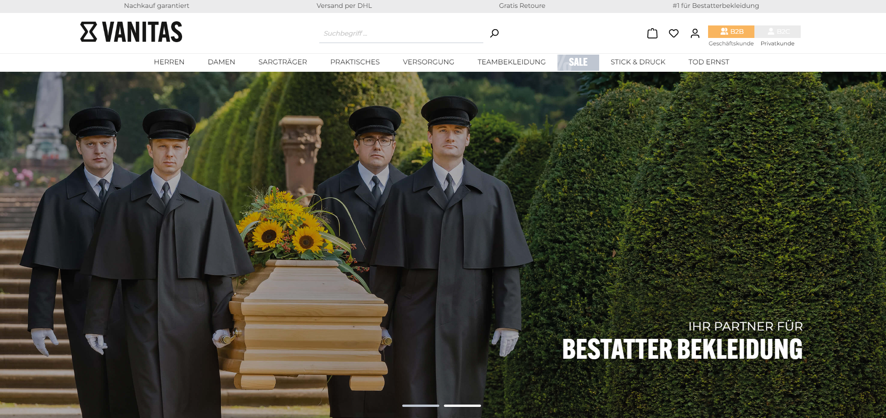
Task: Click the Privatkunde label
Action: pyautogui.click(x=778, y=44)
